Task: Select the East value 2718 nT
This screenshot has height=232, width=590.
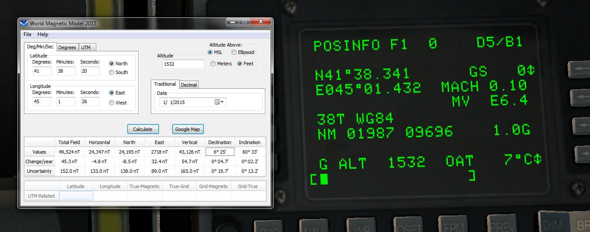Action: pos(159,152)
